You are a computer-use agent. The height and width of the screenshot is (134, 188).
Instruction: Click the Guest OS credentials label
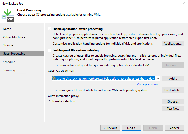tap(61, 71)
